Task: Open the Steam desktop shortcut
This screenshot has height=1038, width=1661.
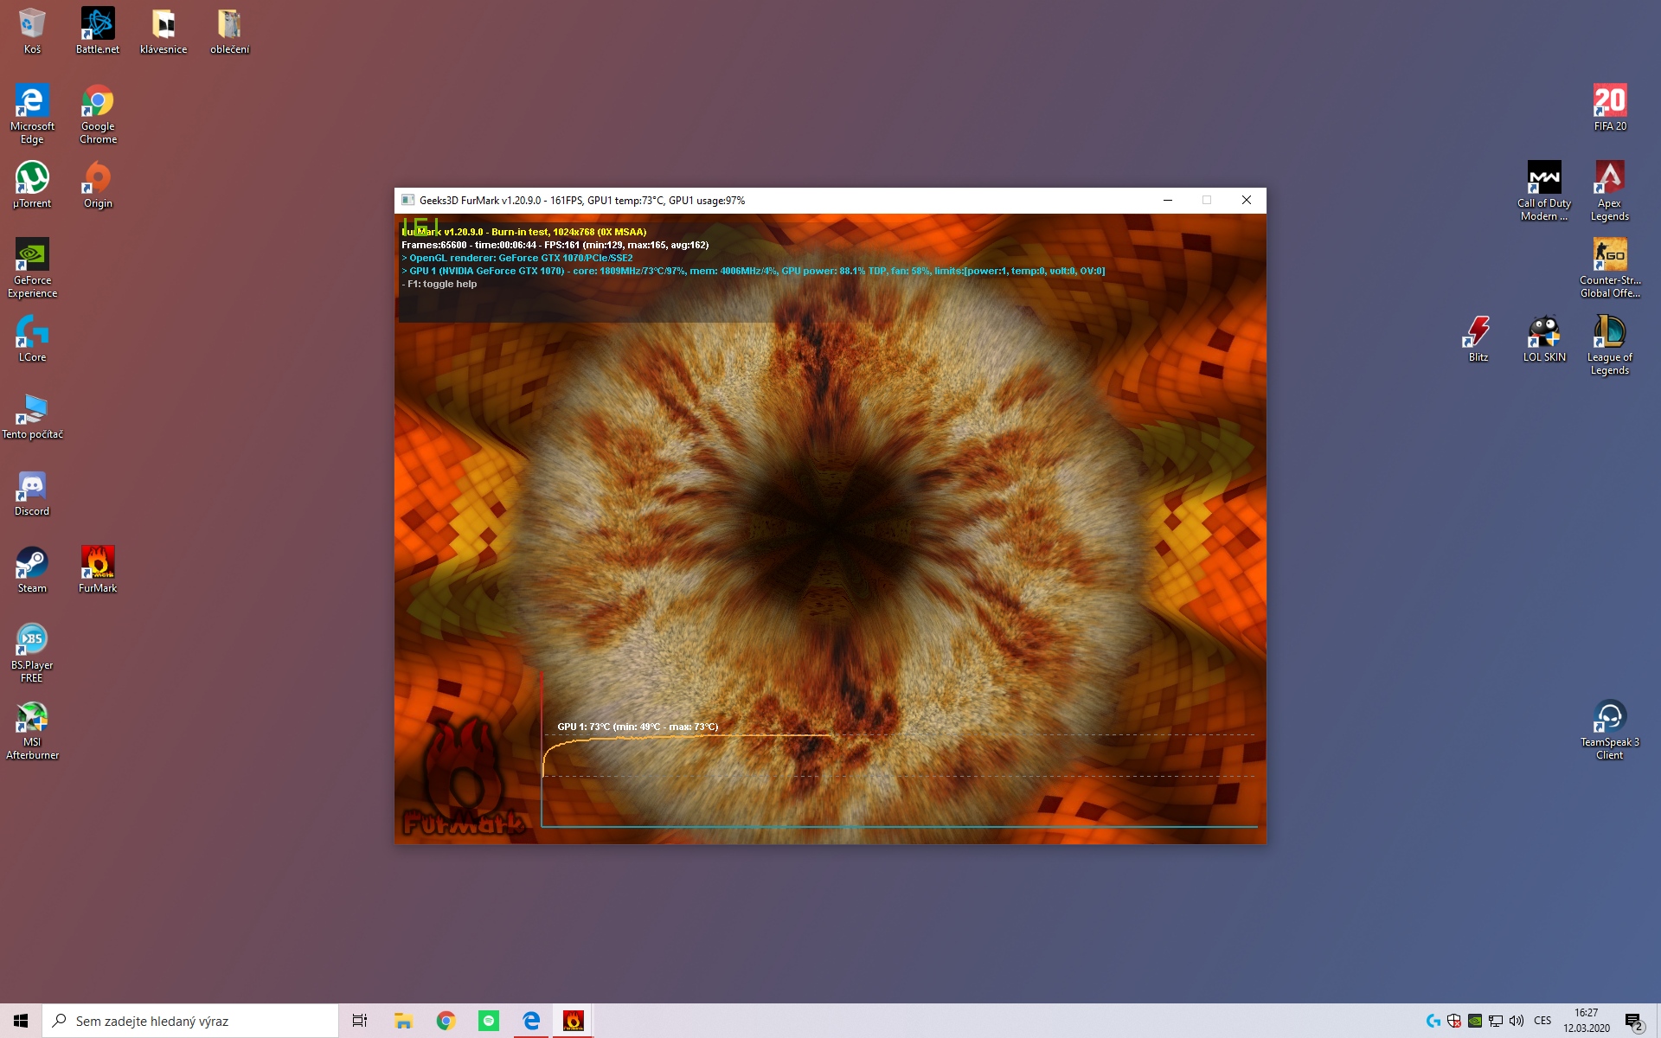Action: [x=32, y=567]
